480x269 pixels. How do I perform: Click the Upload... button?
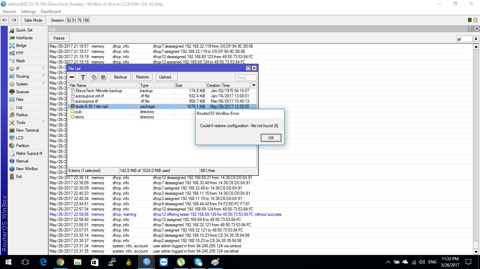click(167, 77)
